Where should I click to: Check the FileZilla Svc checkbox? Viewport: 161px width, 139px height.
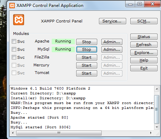tap(14, 57)
